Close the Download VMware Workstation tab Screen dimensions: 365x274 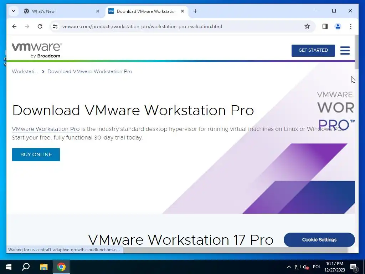tap(182, 11)
